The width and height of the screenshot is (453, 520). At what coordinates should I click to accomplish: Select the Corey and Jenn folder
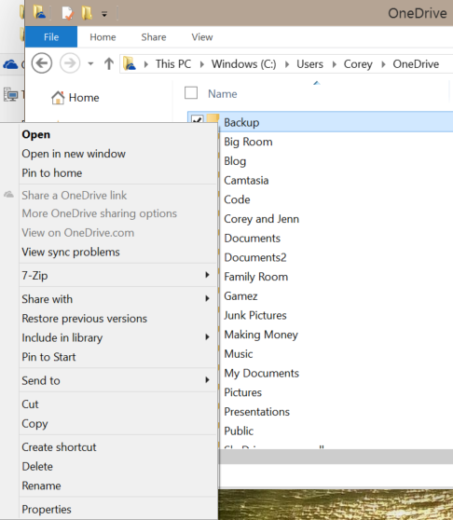pyautogui.click(x=261, y=219)
